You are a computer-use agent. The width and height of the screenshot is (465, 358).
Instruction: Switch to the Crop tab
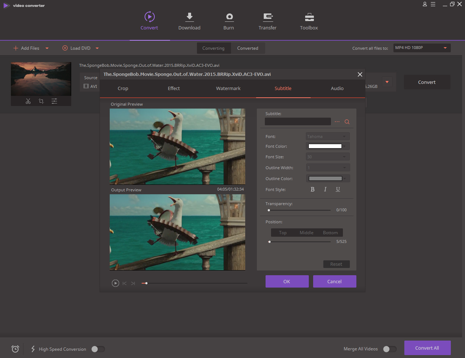click(x=123, y=89)
